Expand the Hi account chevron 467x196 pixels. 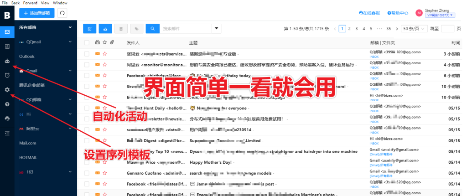(x=70, y=114)
